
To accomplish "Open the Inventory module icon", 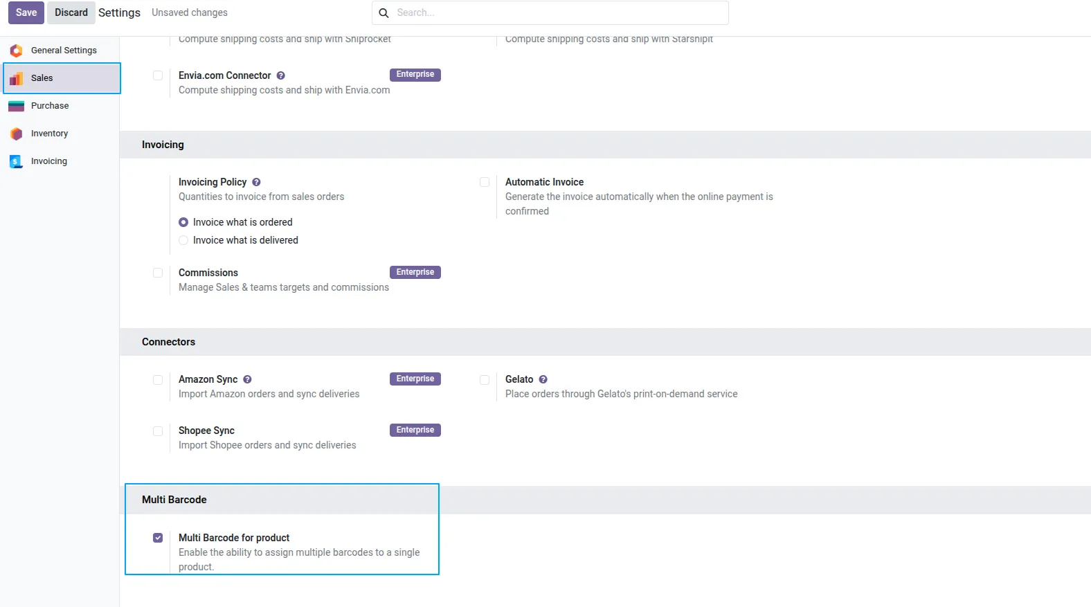I will tap(16, 134).
